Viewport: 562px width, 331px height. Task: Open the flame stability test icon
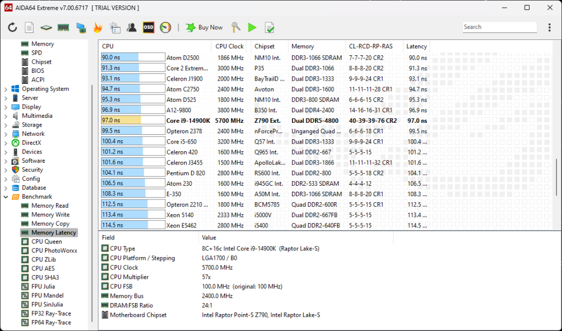point(98,27)
